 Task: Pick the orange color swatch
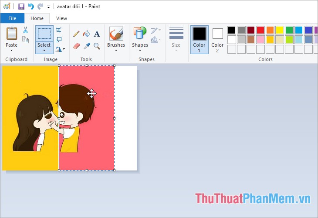tap(270, 30)
